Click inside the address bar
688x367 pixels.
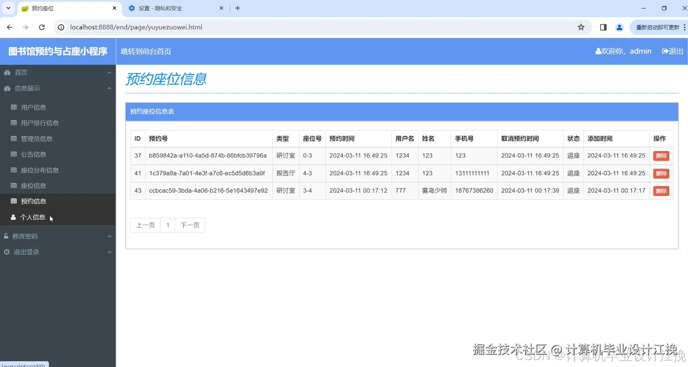199,27
